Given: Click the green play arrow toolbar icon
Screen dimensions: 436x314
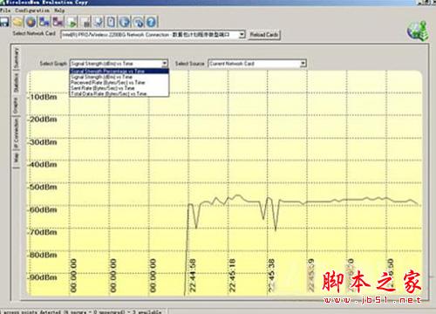Looking at the screenshot, I should tap(72, 22).
